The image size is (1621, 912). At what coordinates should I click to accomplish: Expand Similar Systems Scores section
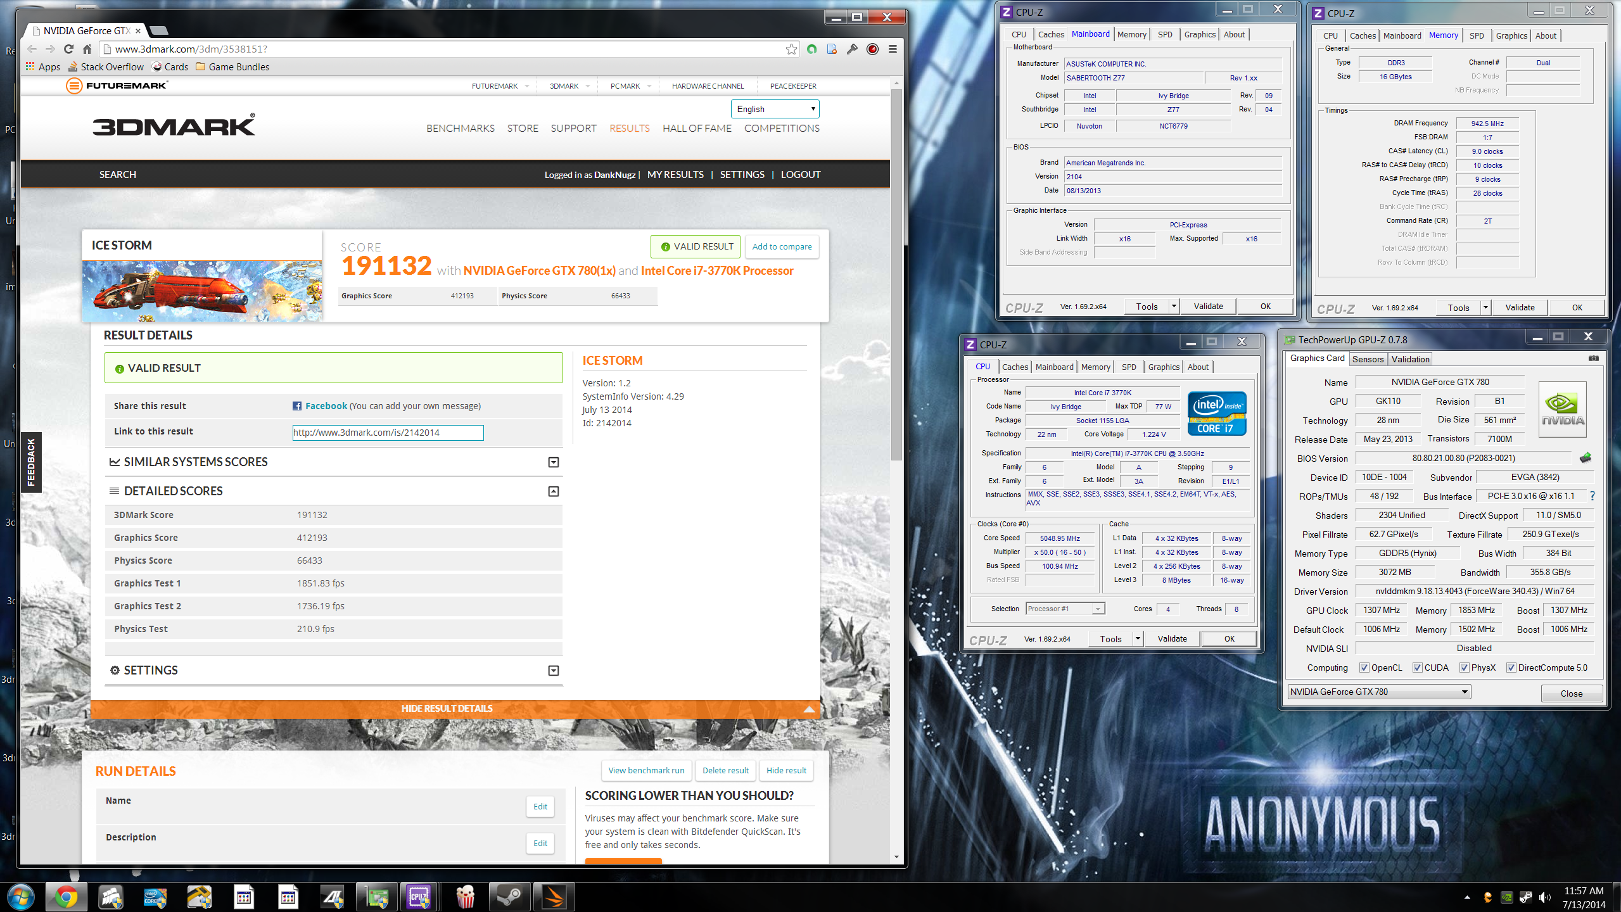[553, 462]
